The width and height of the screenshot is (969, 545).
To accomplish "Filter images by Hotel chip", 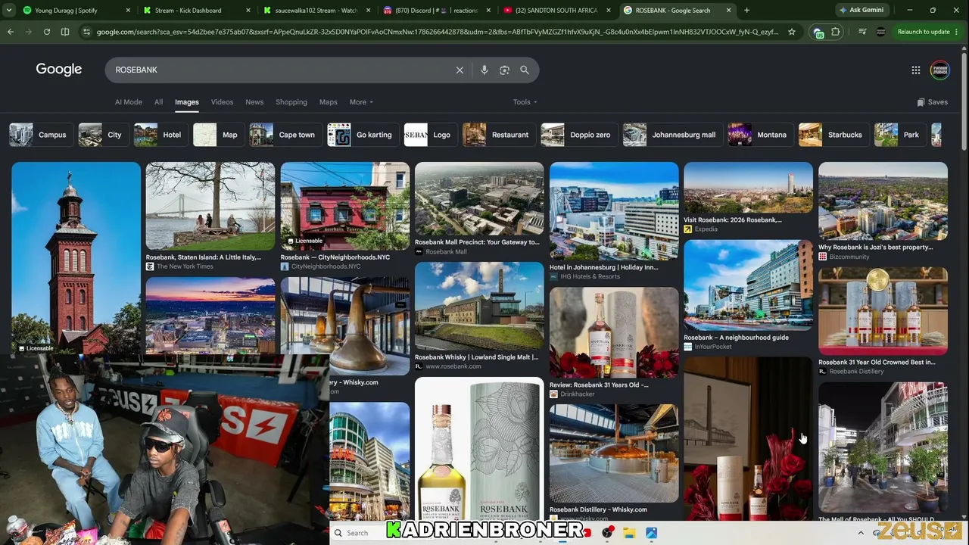I will click(160, 135).
